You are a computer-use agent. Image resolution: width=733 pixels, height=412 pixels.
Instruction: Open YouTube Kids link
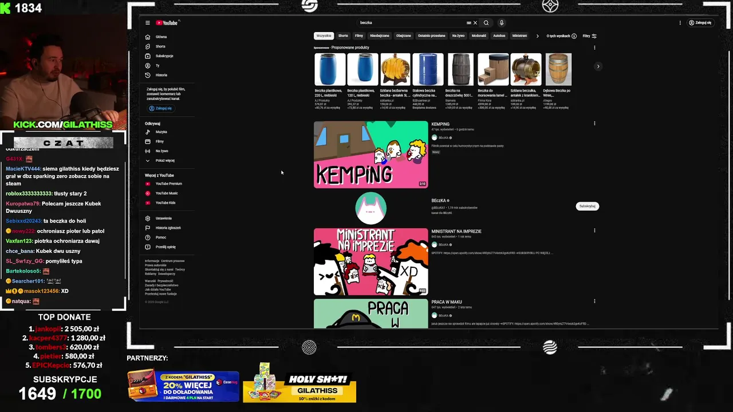[165, 203]
